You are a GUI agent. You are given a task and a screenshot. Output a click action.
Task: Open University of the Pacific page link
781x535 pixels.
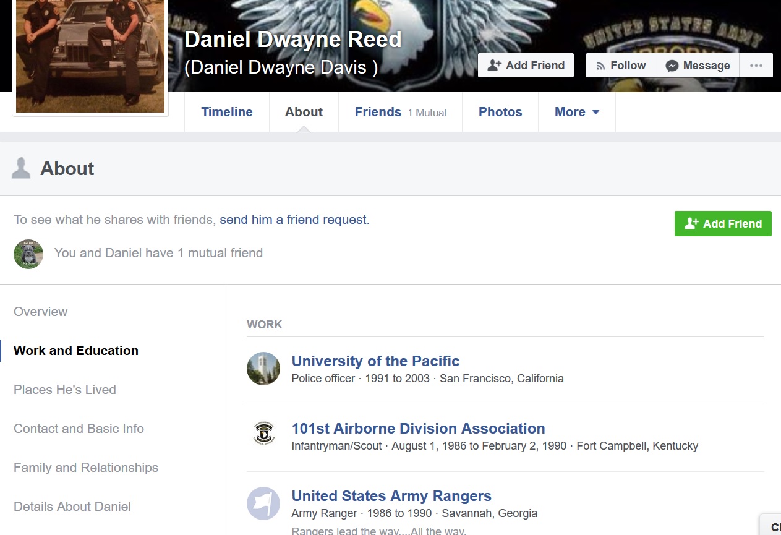375,361
